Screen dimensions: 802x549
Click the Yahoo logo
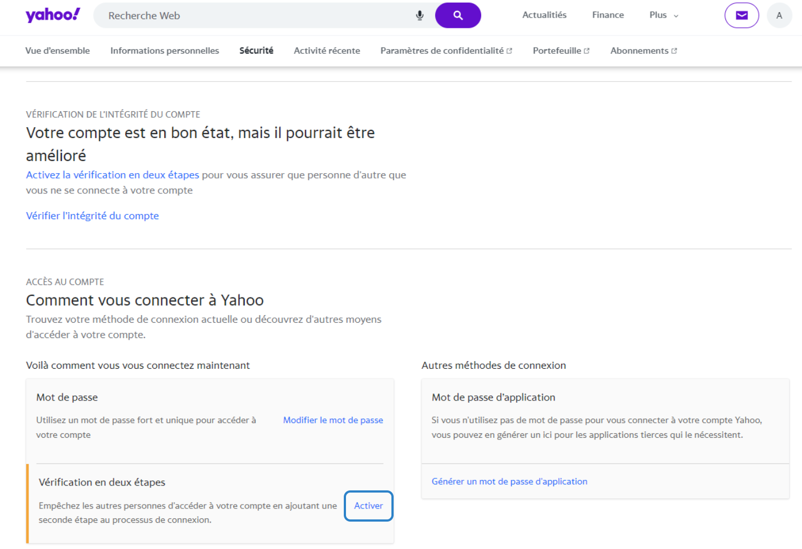pos(53,15)
